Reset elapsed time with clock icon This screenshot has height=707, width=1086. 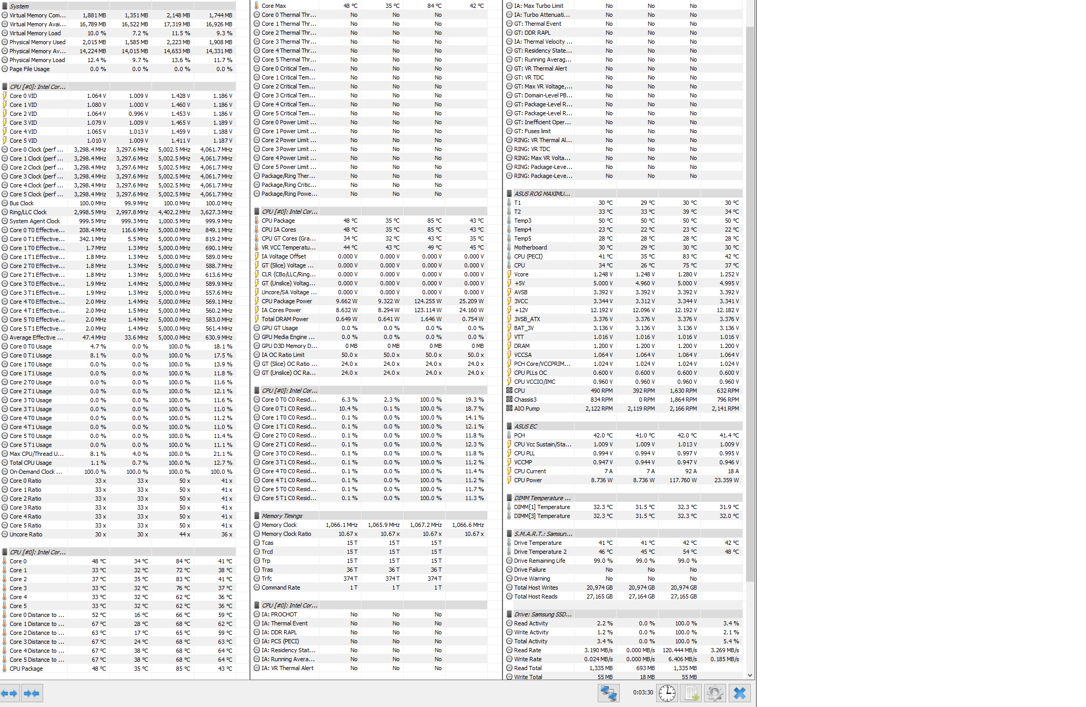[667, 693]
